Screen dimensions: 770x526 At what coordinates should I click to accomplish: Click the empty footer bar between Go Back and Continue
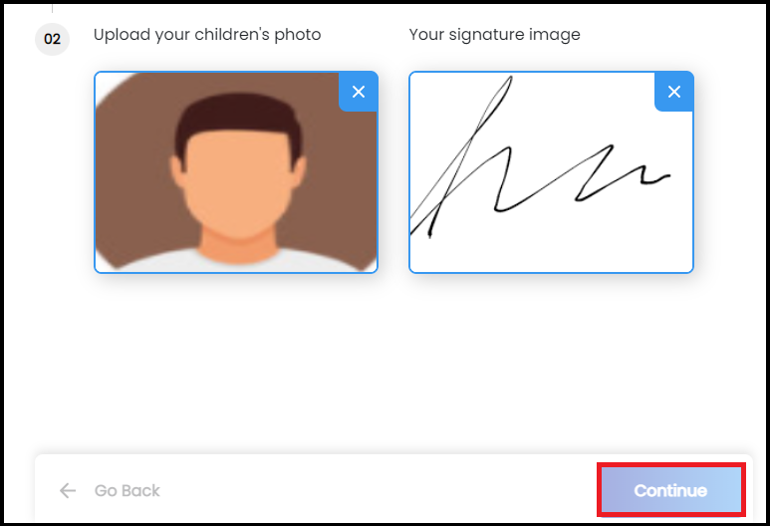[379, 490]
